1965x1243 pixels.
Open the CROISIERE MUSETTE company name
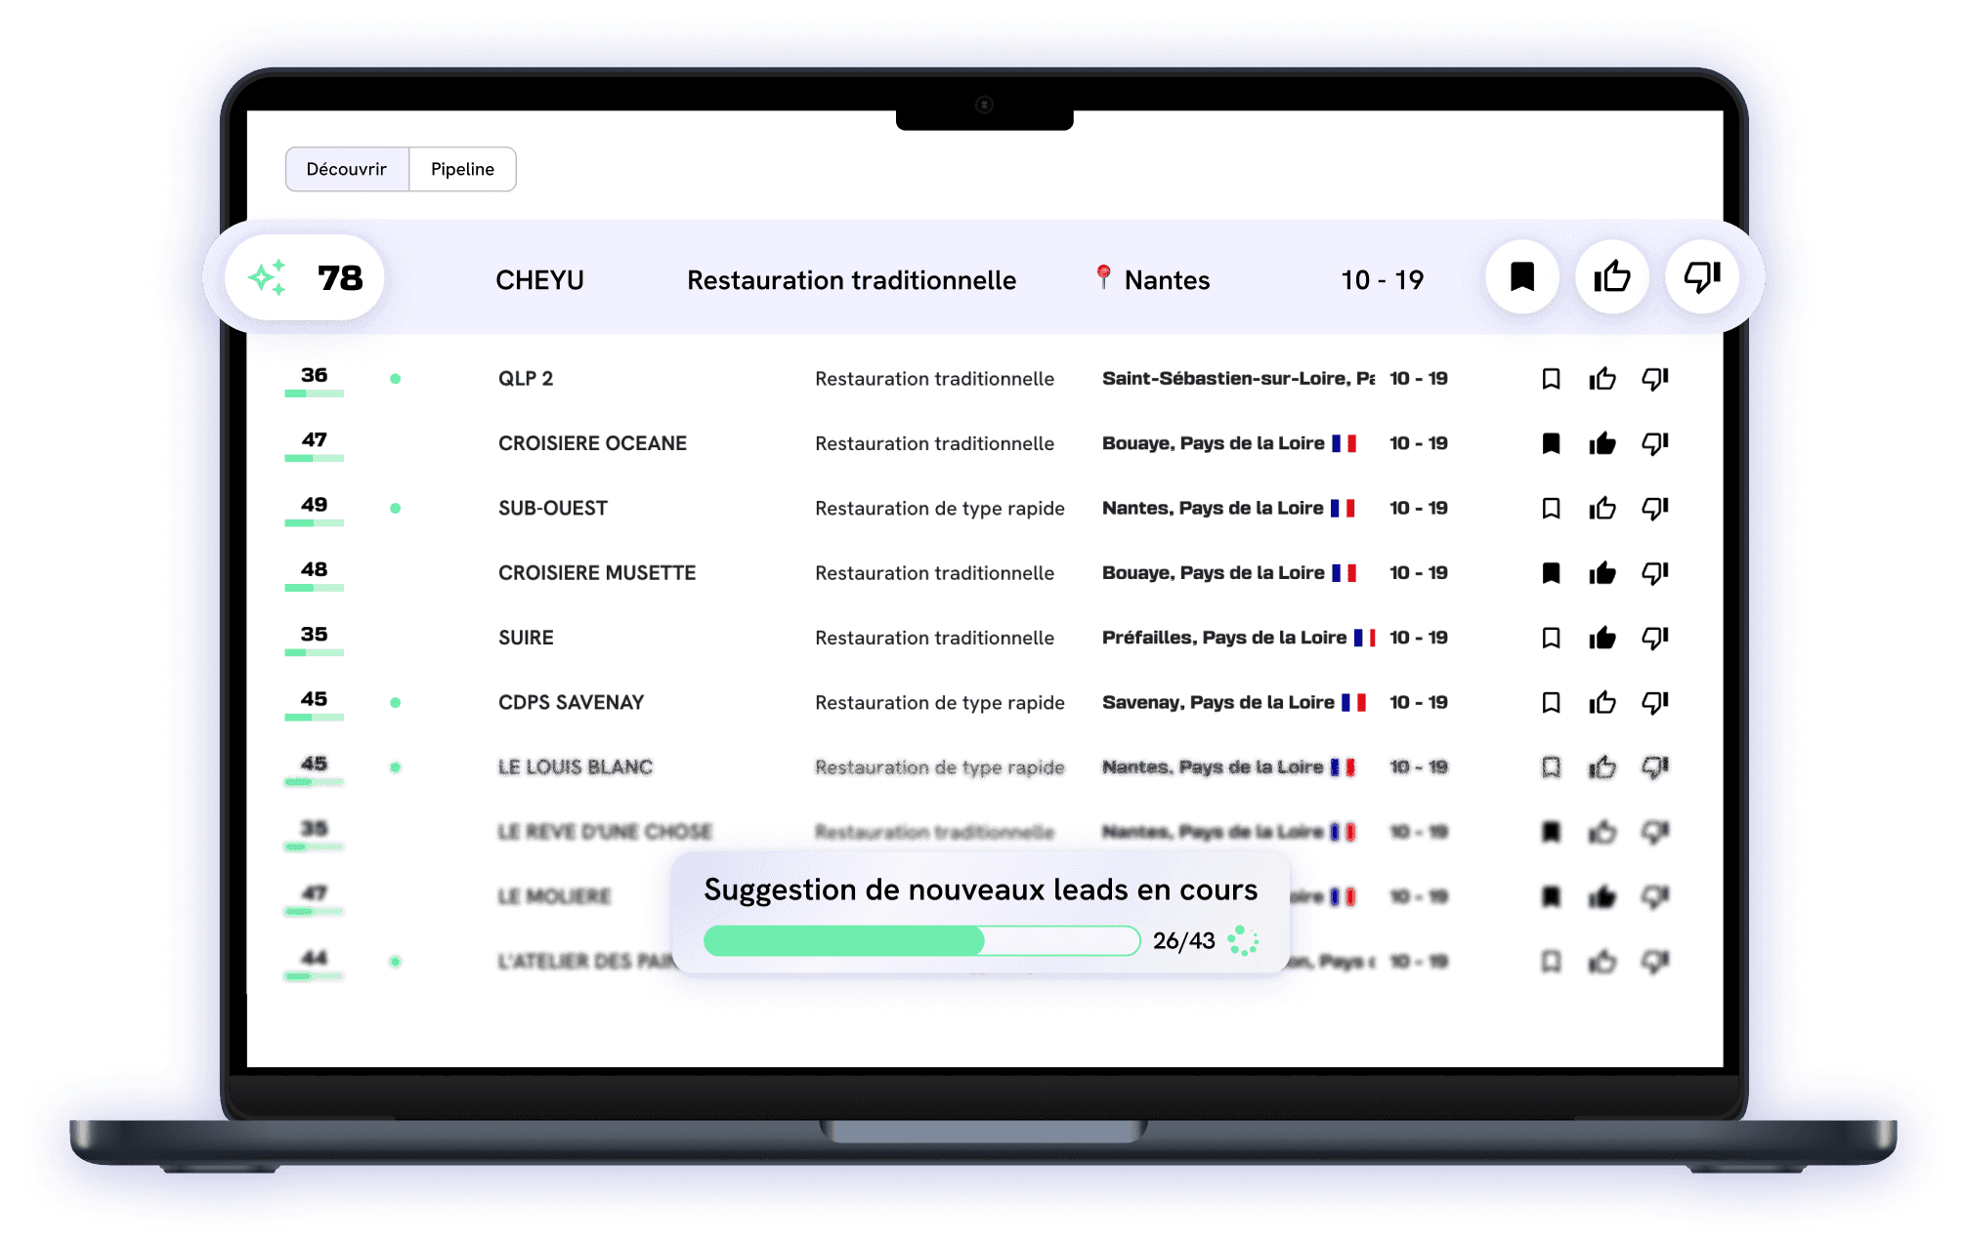tap(596, 573)
